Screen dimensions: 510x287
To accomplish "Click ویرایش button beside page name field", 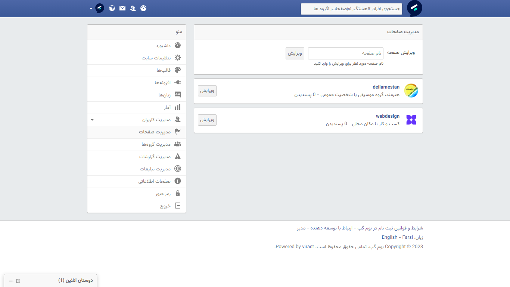I will [x=295, y=53].
